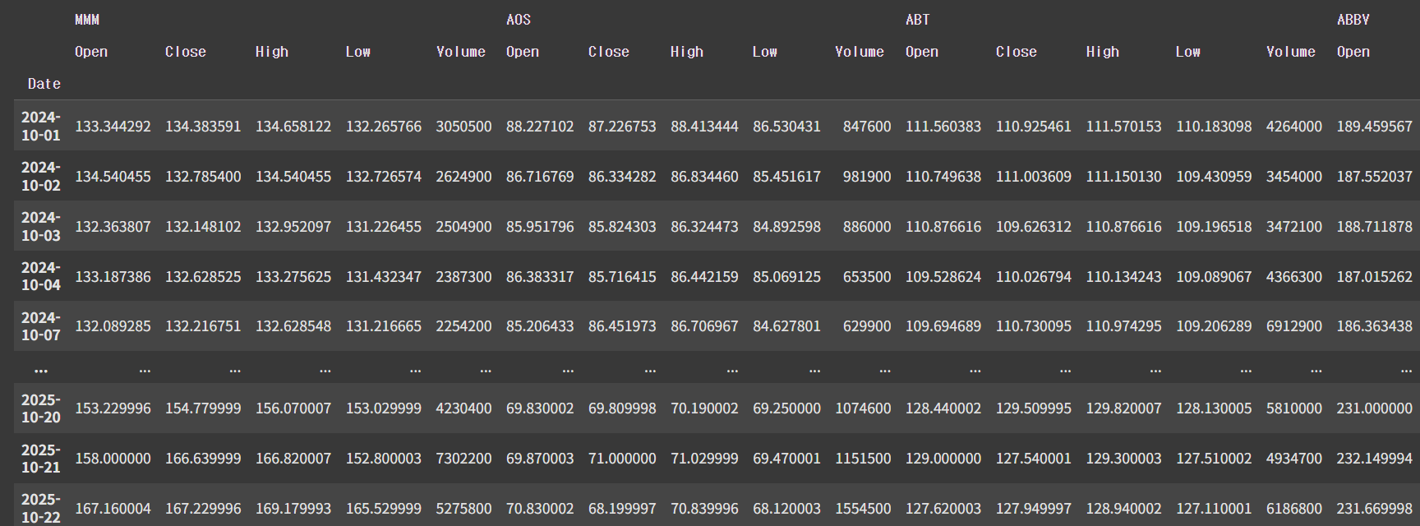Click the MMM Open value 133.344292
1420x526 pixels.
tap(113, 127)
